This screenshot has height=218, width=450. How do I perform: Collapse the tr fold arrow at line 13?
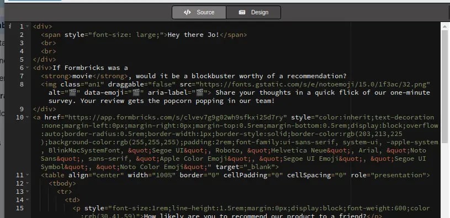28,192
